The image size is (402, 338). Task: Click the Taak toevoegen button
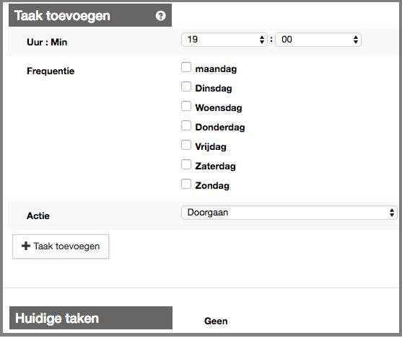pyautogui.click(x=61, y=246)
